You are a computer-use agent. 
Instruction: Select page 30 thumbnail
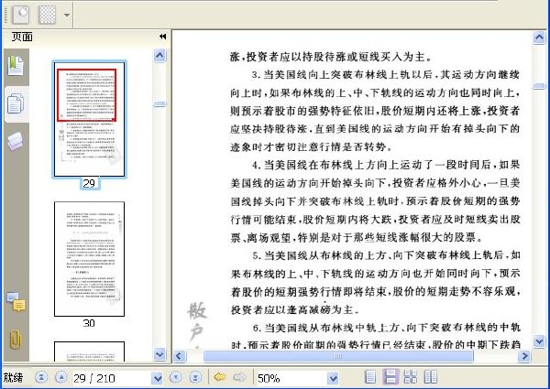90,259
